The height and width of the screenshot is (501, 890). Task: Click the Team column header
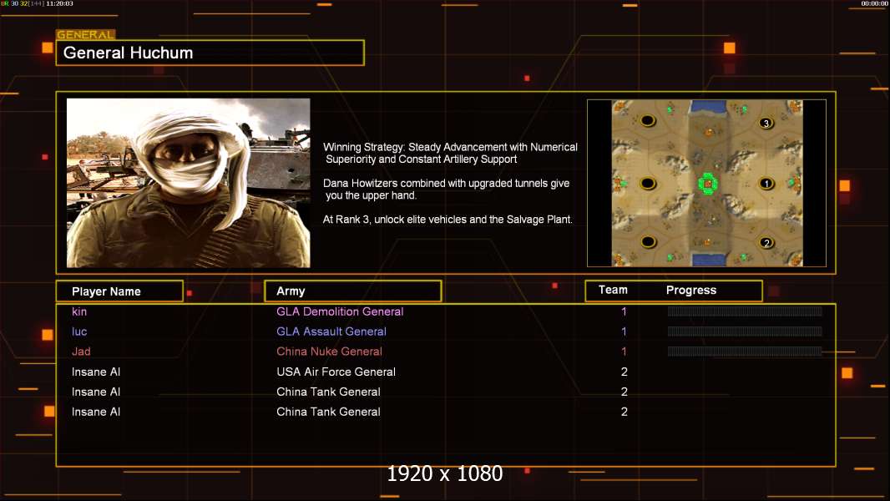[613, 290]
